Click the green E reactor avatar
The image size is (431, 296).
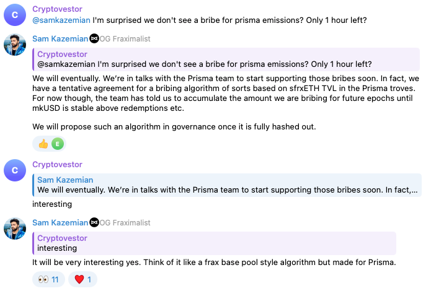[x=58, y=144]
